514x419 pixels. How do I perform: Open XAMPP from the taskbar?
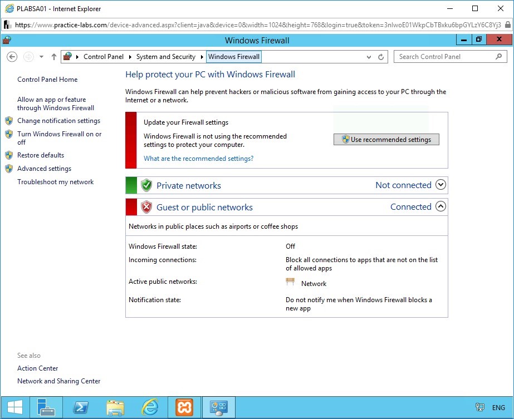tap(184, 407)
